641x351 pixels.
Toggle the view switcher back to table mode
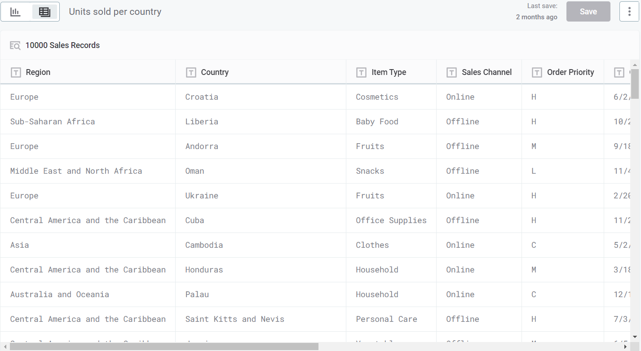point(44,11)
